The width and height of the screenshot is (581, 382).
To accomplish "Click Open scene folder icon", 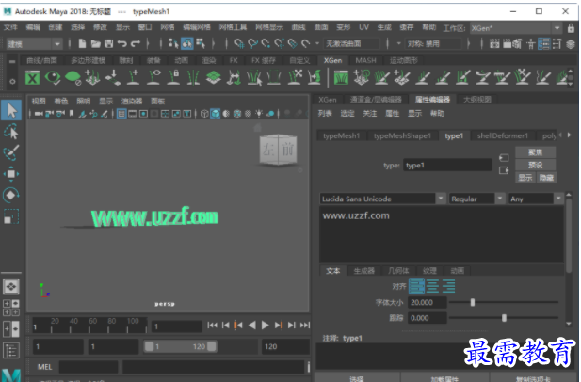I will coord(96,43).
